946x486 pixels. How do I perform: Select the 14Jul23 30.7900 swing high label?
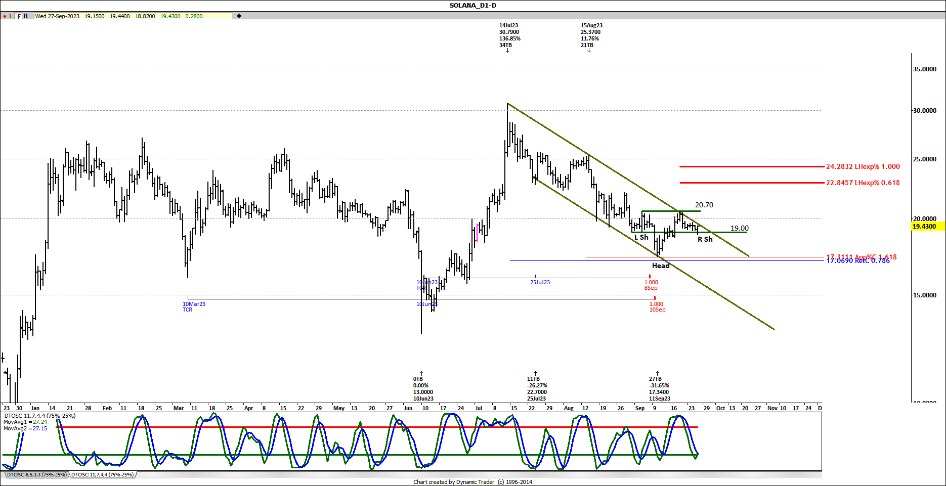[509, 35]
